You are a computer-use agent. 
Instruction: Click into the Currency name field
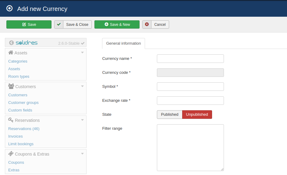point(190,59)
